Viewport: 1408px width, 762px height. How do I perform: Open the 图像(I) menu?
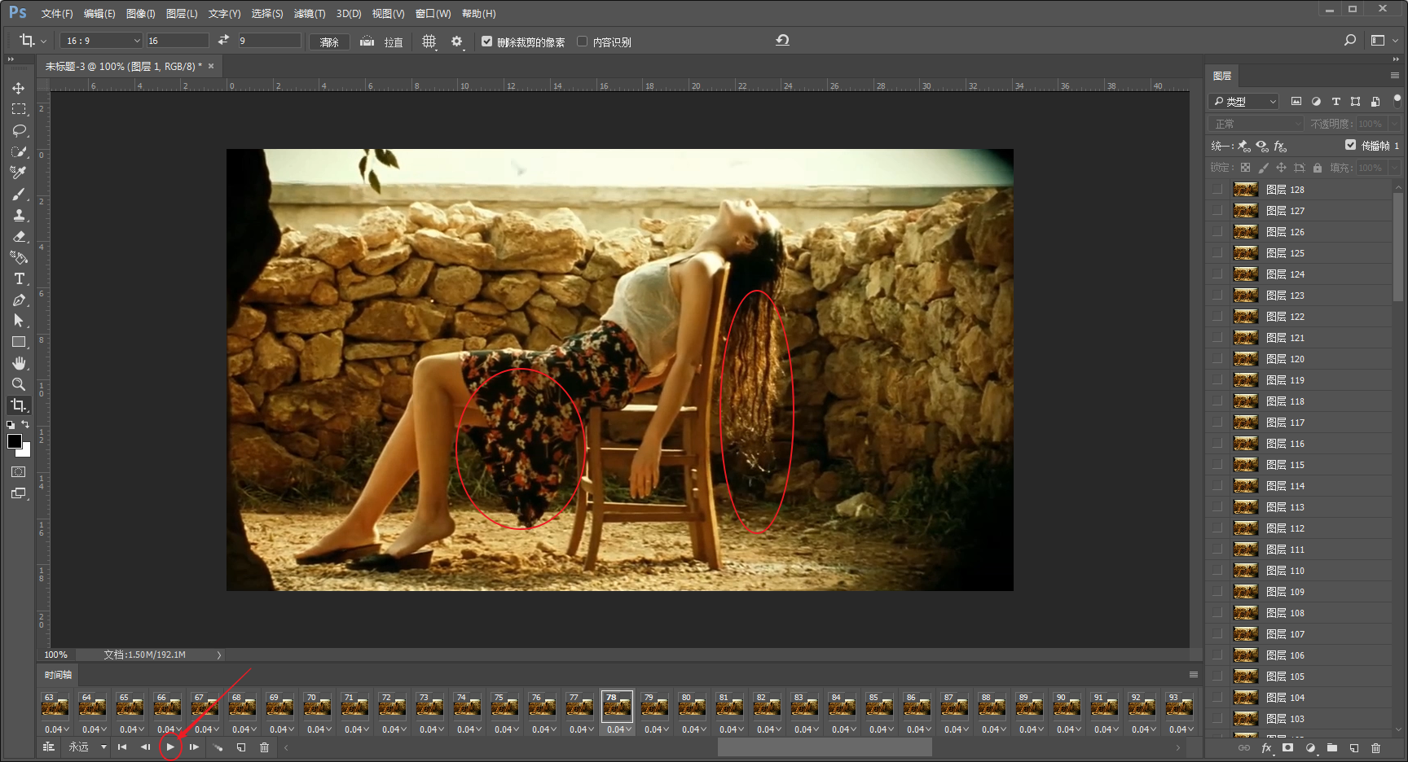pos(140,14)
